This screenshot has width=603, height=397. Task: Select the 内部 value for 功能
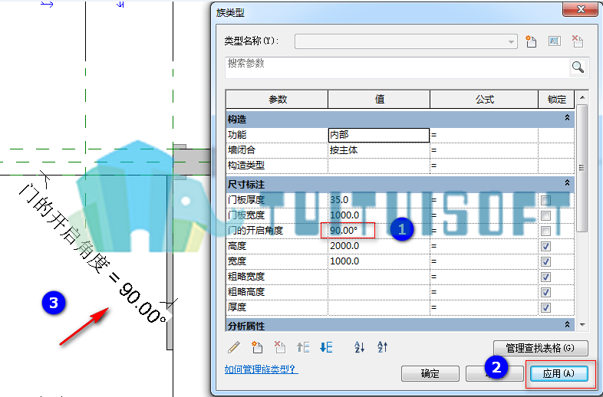click(x=379, y=135)
